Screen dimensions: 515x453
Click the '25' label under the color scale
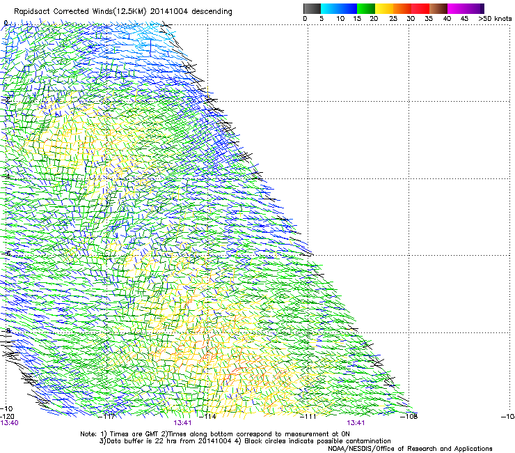393,19
